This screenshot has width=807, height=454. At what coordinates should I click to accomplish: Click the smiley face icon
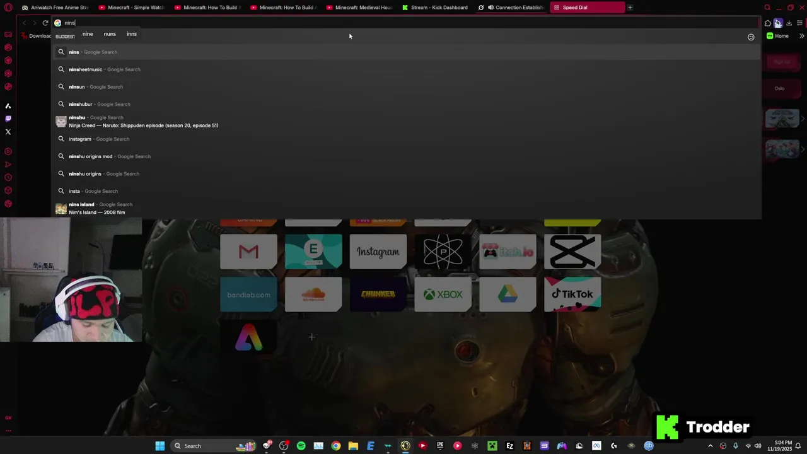pyautogui.click(x=751, y=37)
